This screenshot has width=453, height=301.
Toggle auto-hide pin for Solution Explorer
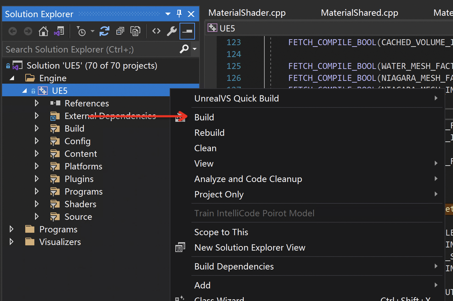(x=179, y=14)
